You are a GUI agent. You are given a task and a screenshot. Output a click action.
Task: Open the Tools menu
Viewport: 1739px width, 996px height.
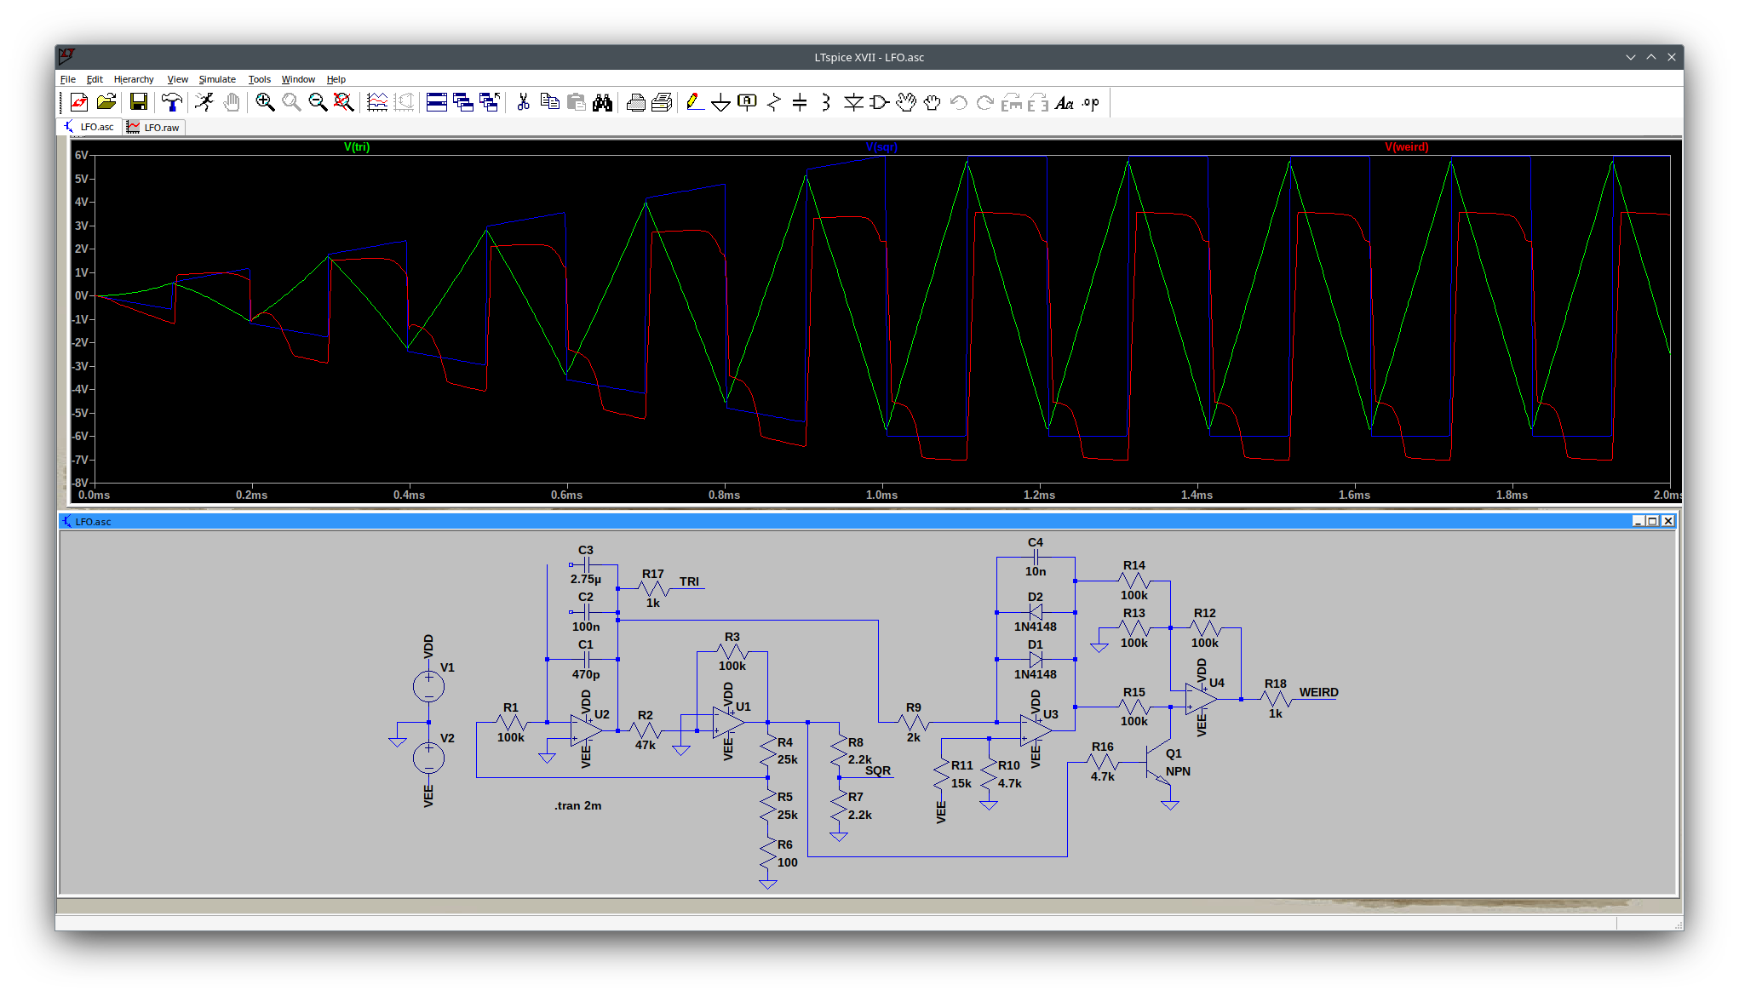[x=259, y=79]
